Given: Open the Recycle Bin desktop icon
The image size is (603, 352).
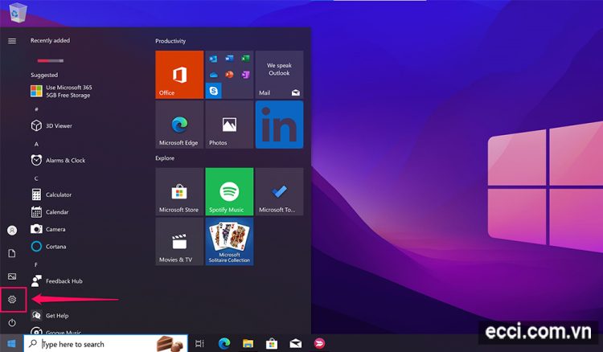Looking at the screenshot, I should [x=18, y=12].
